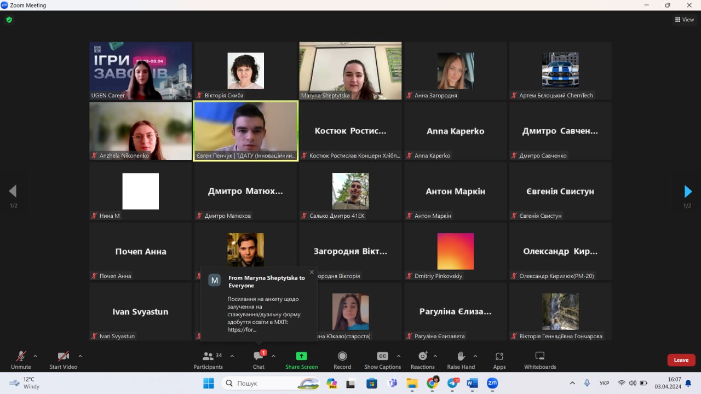Select Дмитро Савченко's participant tile
Screen dimensions: 701x394
[560, 131]
